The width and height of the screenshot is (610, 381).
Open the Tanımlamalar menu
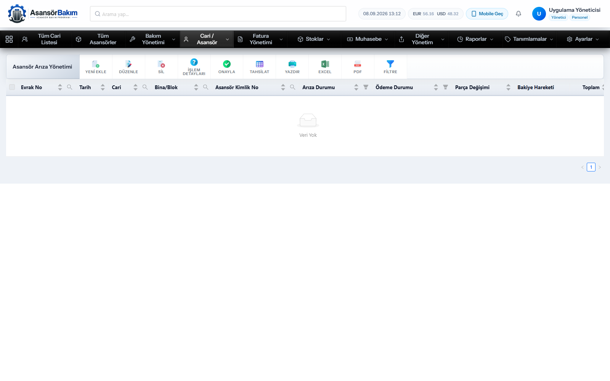pos(529,39)
